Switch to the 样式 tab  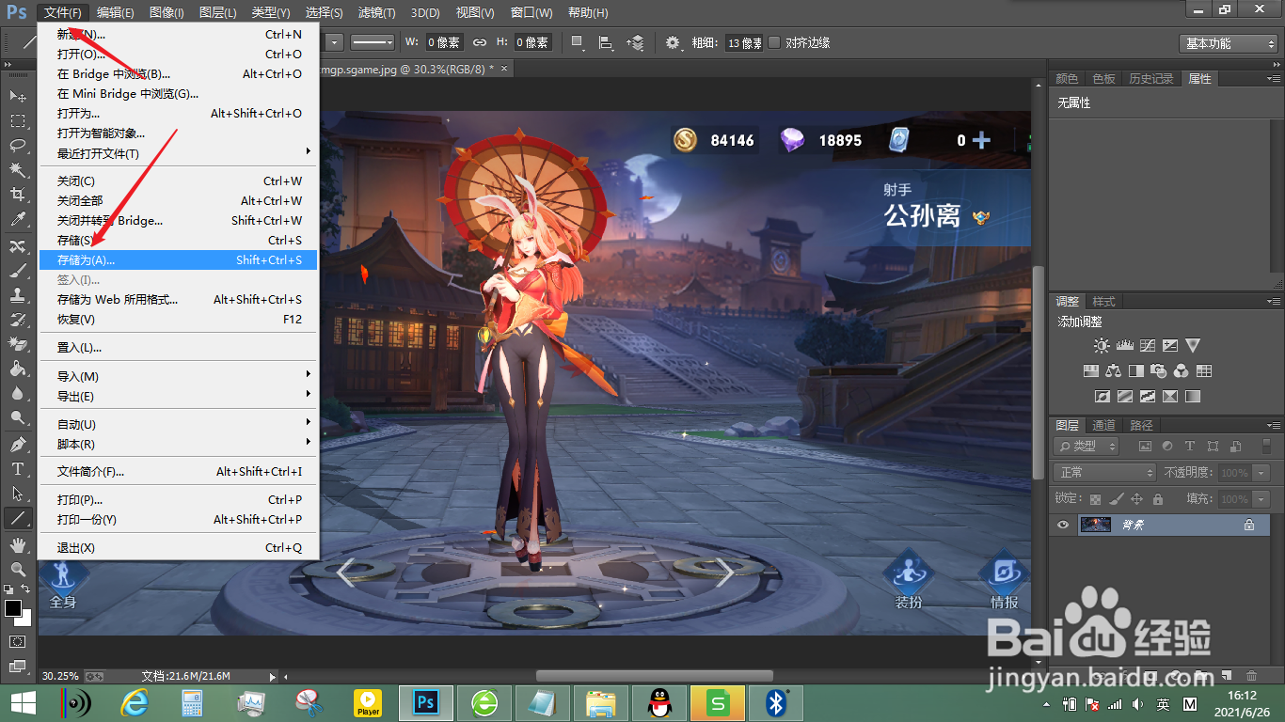1103,302
